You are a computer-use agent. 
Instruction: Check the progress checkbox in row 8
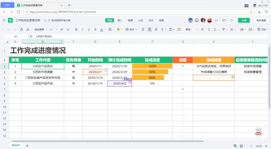[183, 95]
